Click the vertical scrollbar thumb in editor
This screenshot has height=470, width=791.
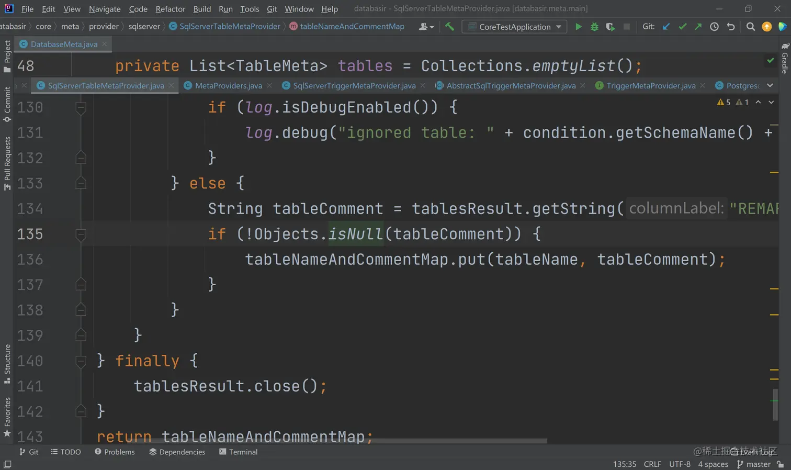coord(775,404)
